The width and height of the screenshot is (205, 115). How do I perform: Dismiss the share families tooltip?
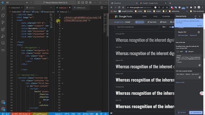tap(200, 26)
